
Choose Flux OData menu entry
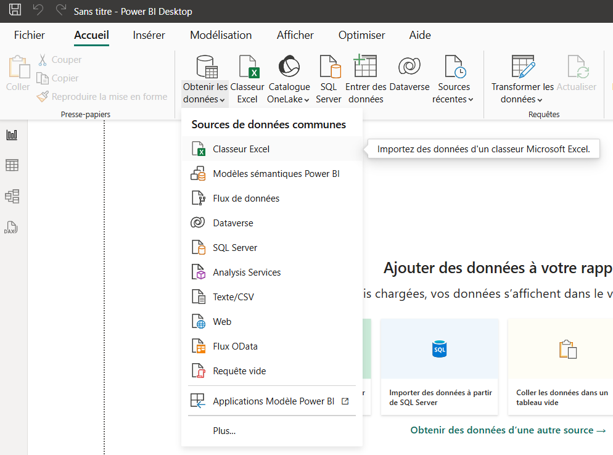point(272,346)
